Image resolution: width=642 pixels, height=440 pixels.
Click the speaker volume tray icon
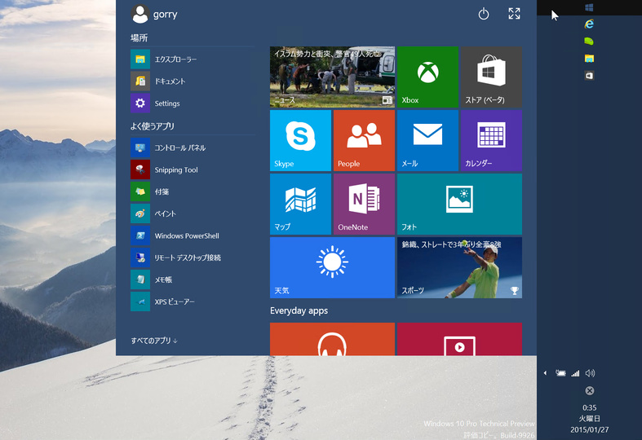click(x=590, y=373)
